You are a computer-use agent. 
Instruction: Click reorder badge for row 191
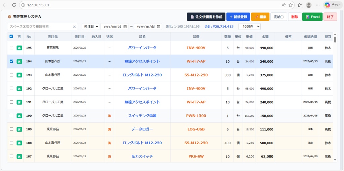click(x=19, y=102)
